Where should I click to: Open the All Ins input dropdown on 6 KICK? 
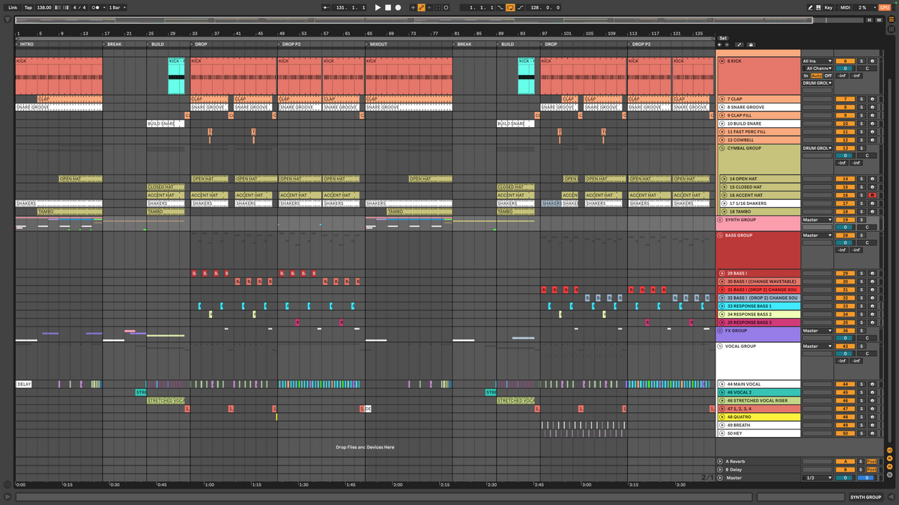coord(818,61)
